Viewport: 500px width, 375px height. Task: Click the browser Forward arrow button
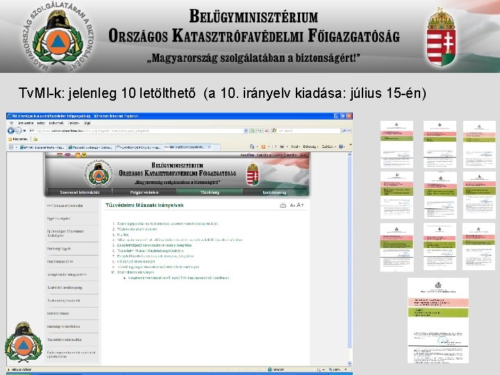tap(19, 131)
